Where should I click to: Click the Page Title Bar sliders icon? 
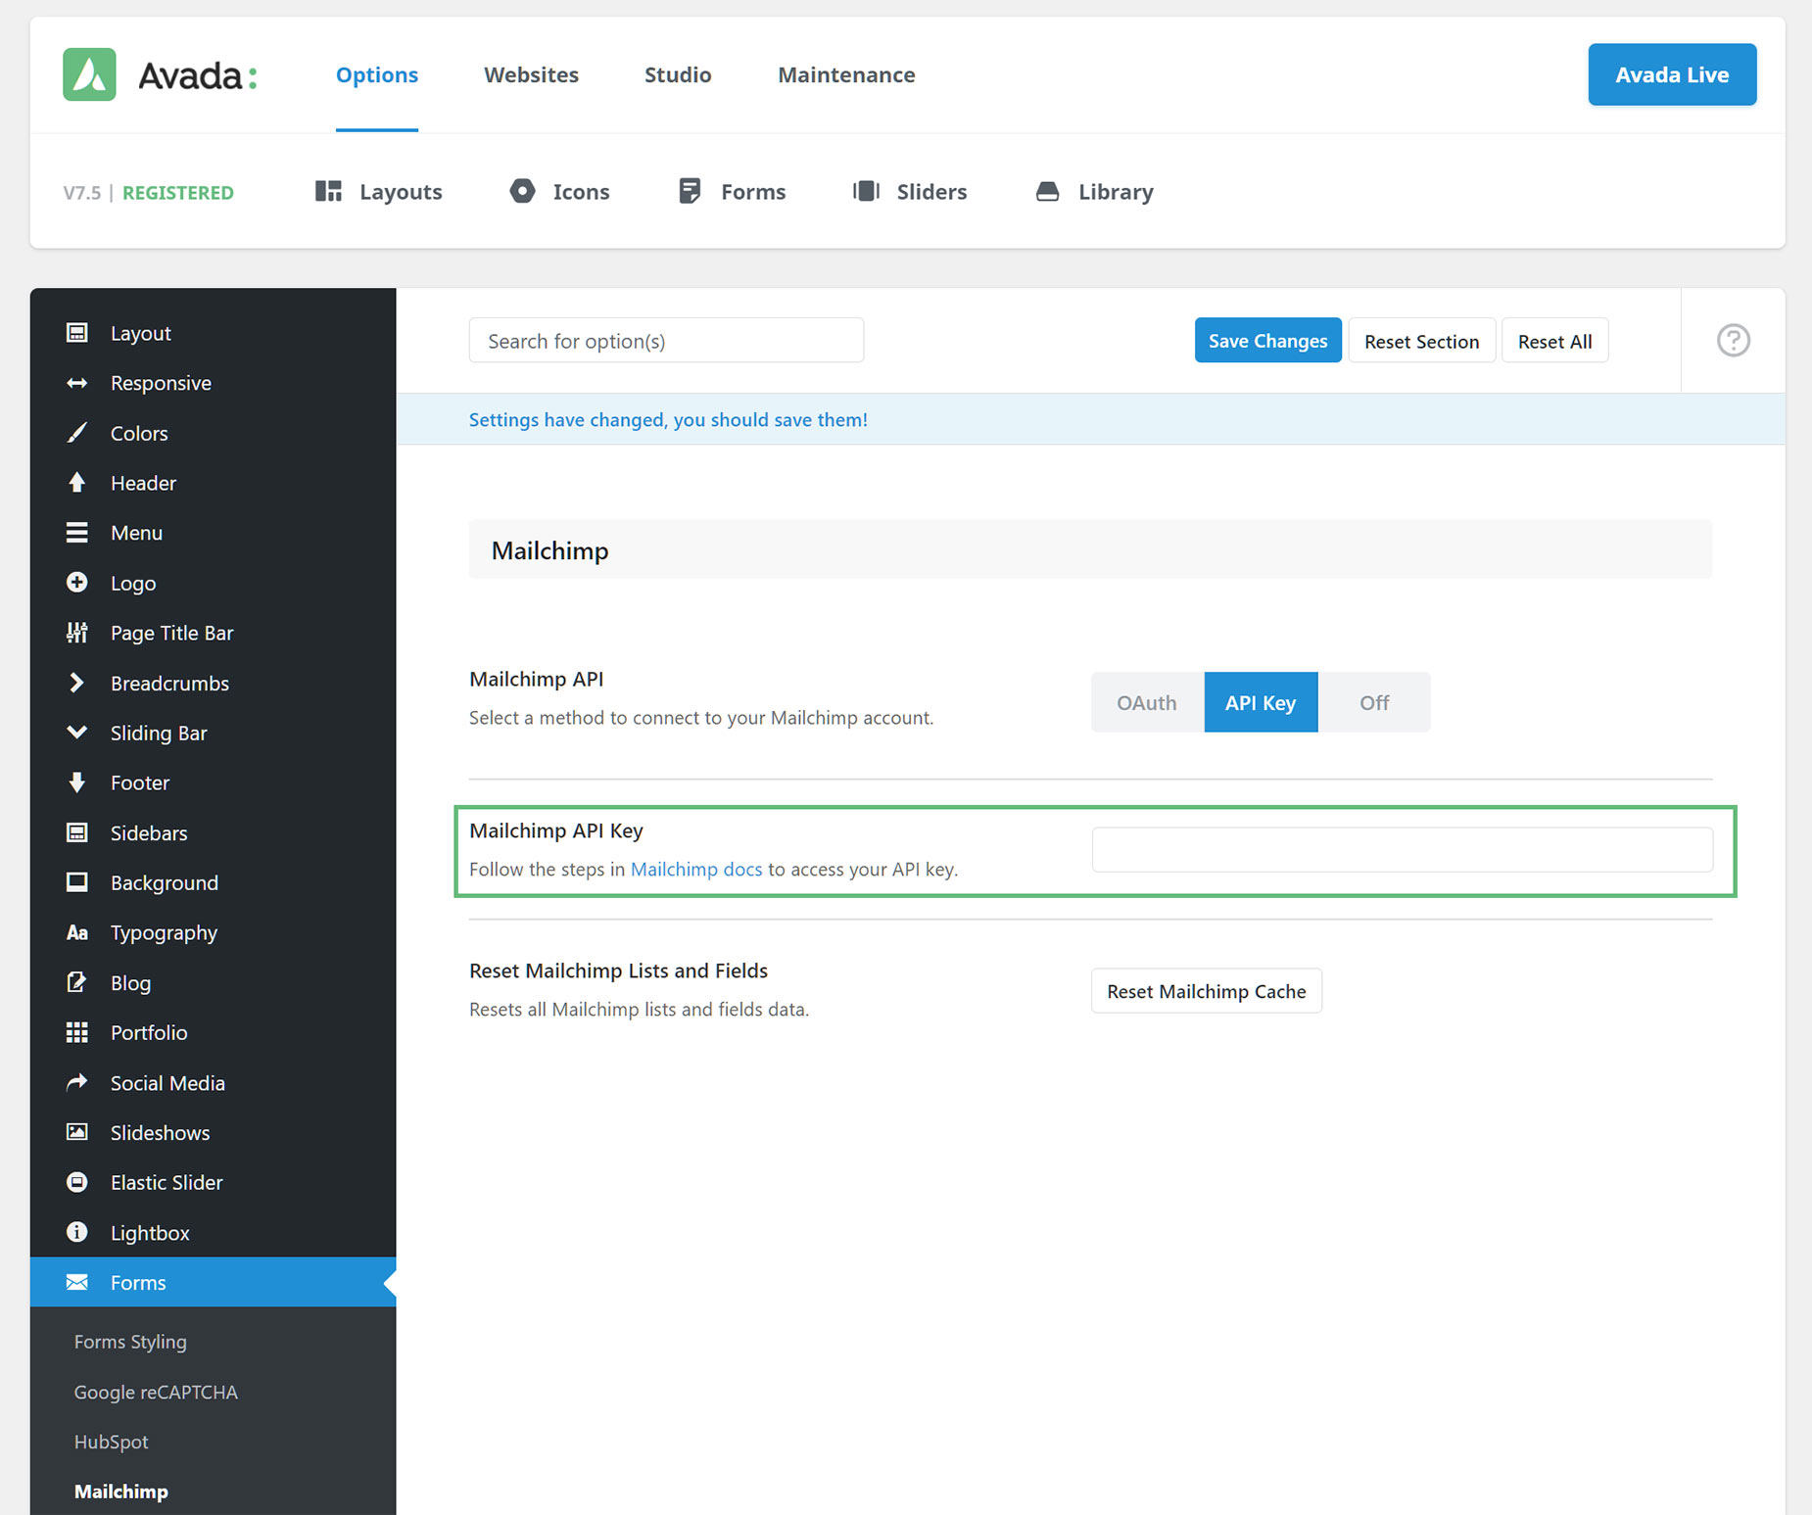[76, 633]
